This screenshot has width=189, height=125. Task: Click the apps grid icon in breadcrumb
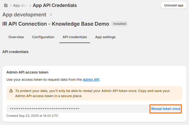pos(6,5)
